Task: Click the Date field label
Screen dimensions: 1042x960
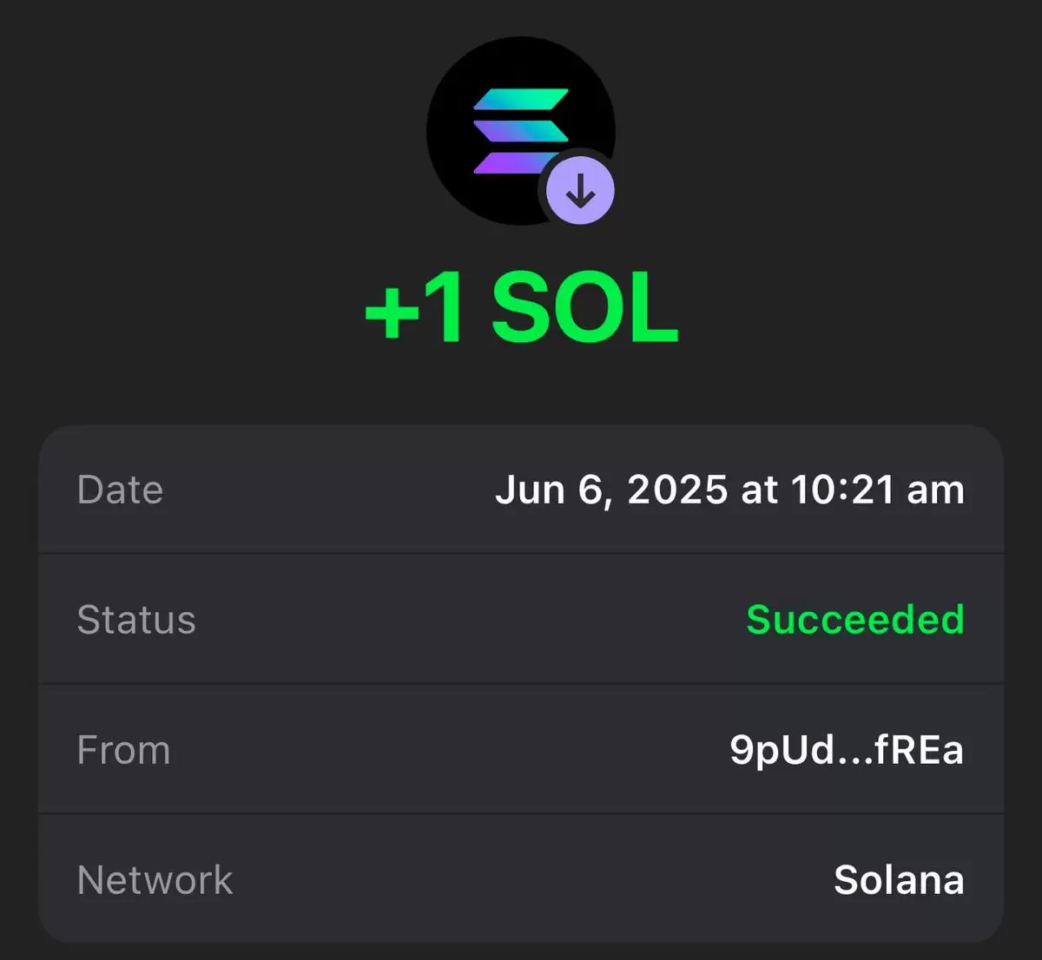Action: click(120, 490)
